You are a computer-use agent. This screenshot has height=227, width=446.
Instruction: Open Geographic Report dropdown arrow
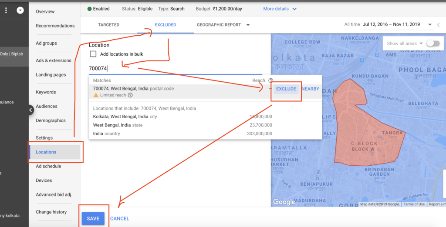click(248, 25)
